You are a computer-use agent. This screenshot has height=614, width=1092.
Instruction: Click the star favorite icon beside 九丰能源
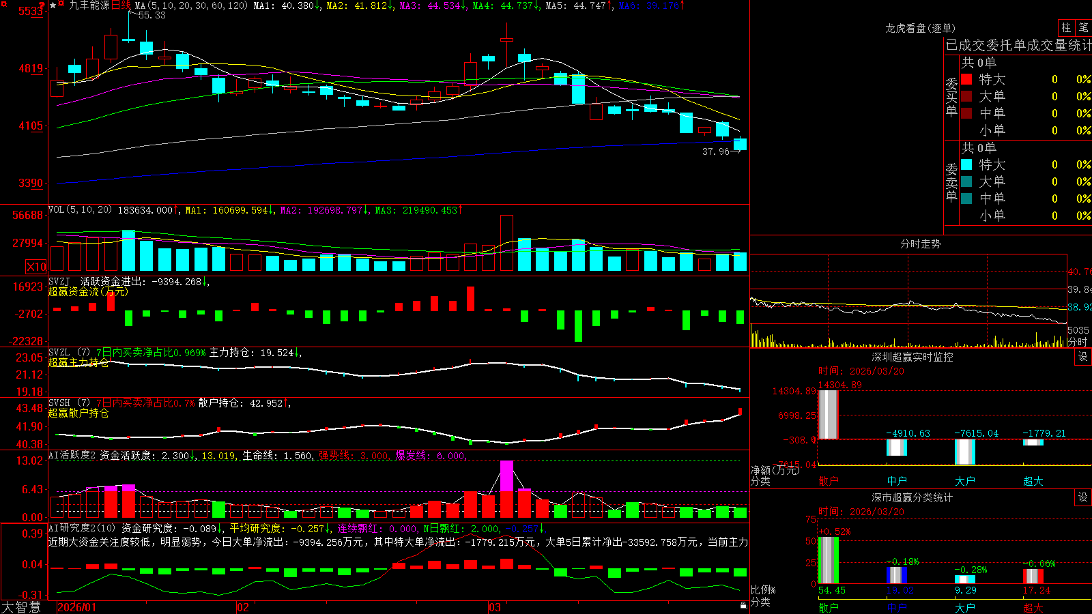coord(53,5)
